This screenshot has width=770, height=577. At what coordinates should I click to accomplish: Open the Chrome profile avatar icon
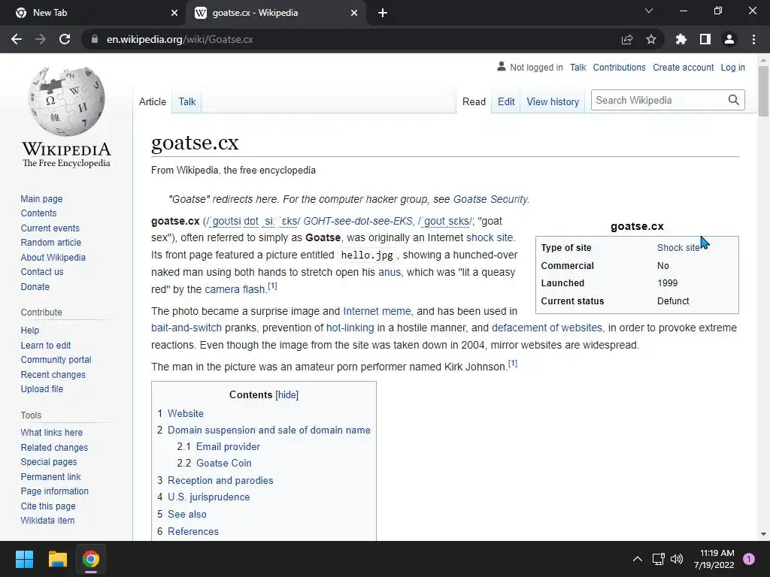(729, 39)
